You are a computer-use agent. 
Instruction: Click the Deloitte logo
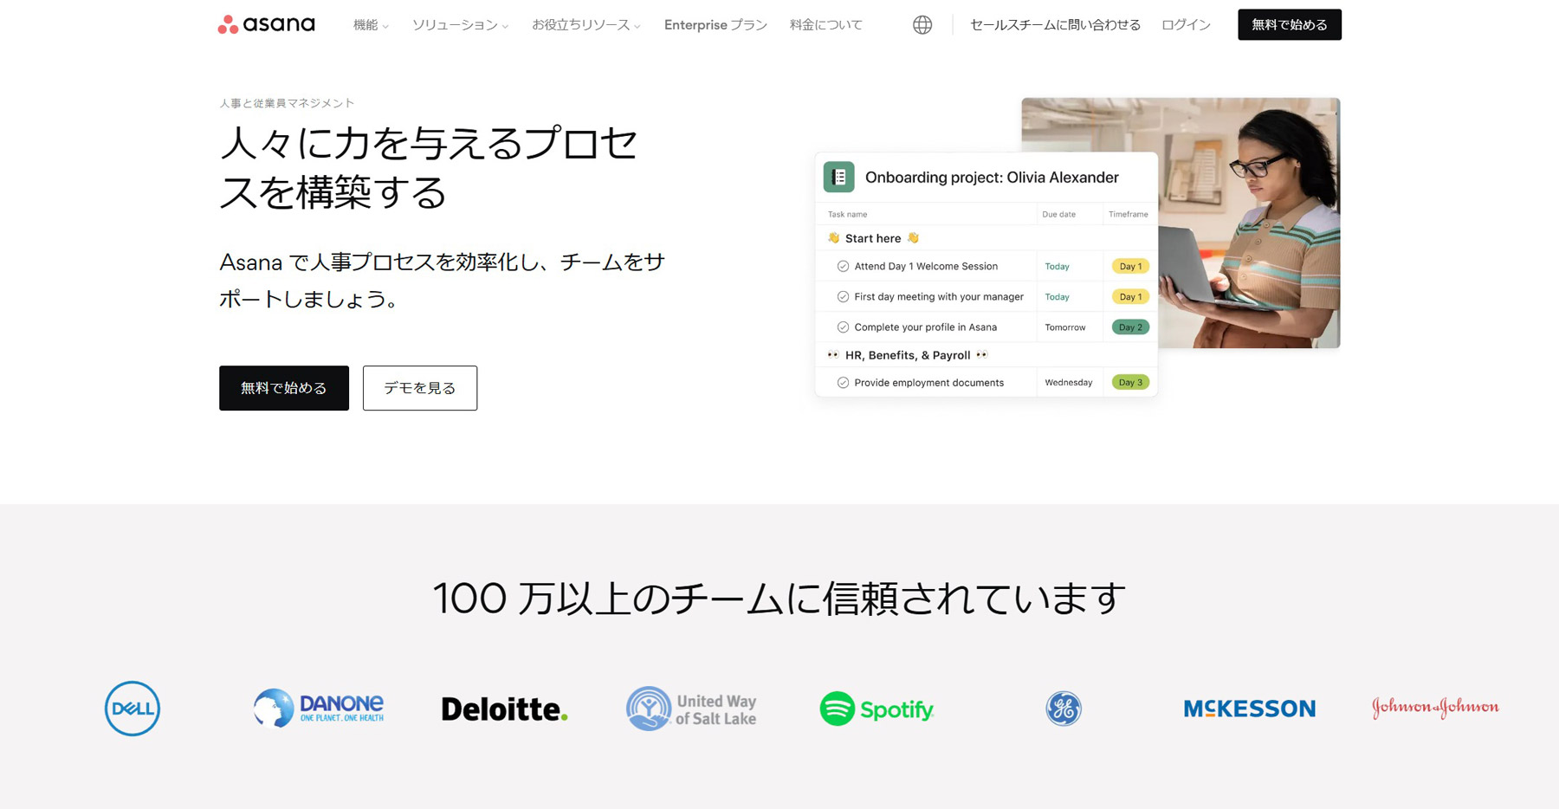(x=505, y=709)
